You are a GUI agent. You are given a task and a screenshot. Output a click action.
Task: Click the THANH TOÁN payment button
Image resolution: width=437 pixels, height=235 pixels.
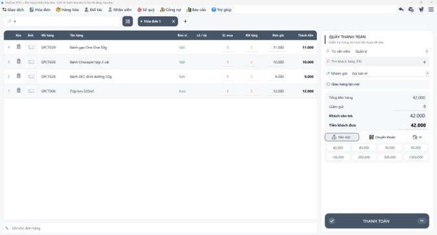pyautogui.click(x=377, y=221)
